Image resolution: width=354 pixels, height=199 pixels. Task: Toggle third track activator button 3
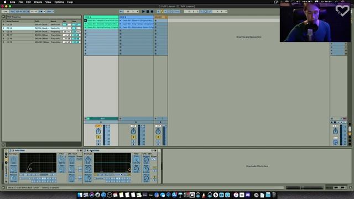(158, 137)
